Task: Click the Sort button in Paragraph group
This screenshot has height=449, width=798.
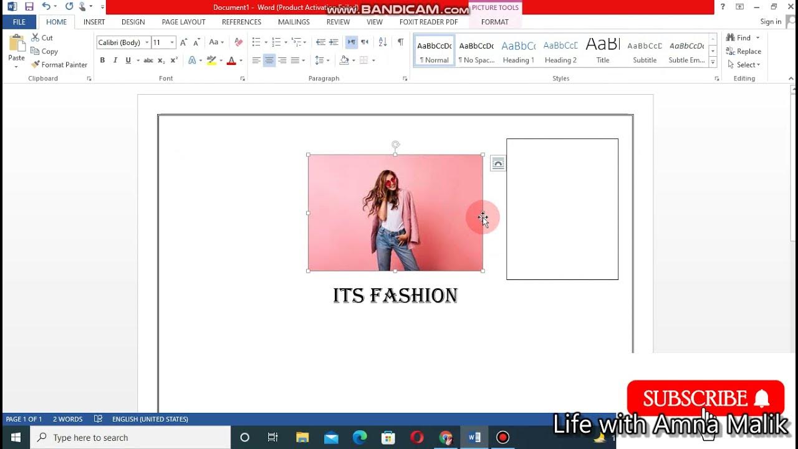Action: (383, 42)
